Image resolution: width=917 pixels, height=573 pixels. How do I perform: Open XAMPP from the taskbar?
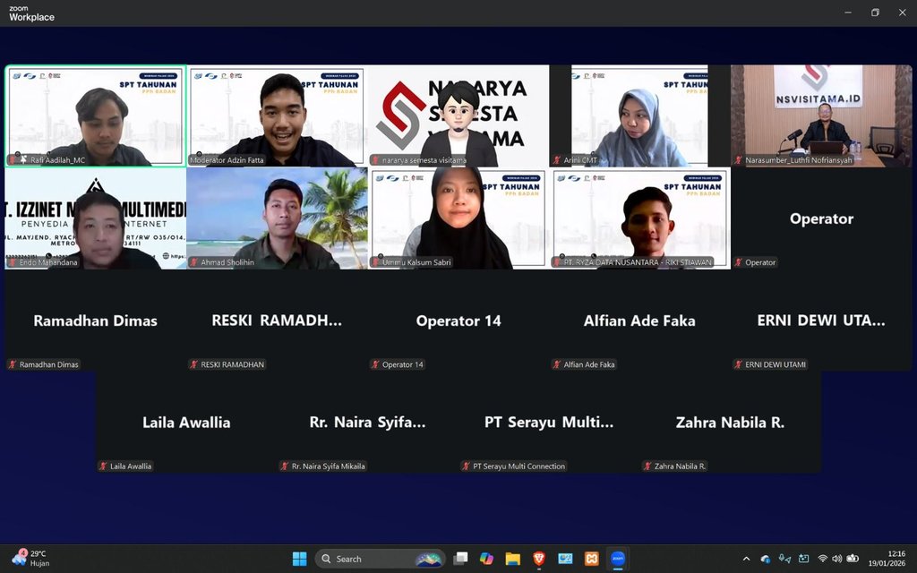pos(592,559)
